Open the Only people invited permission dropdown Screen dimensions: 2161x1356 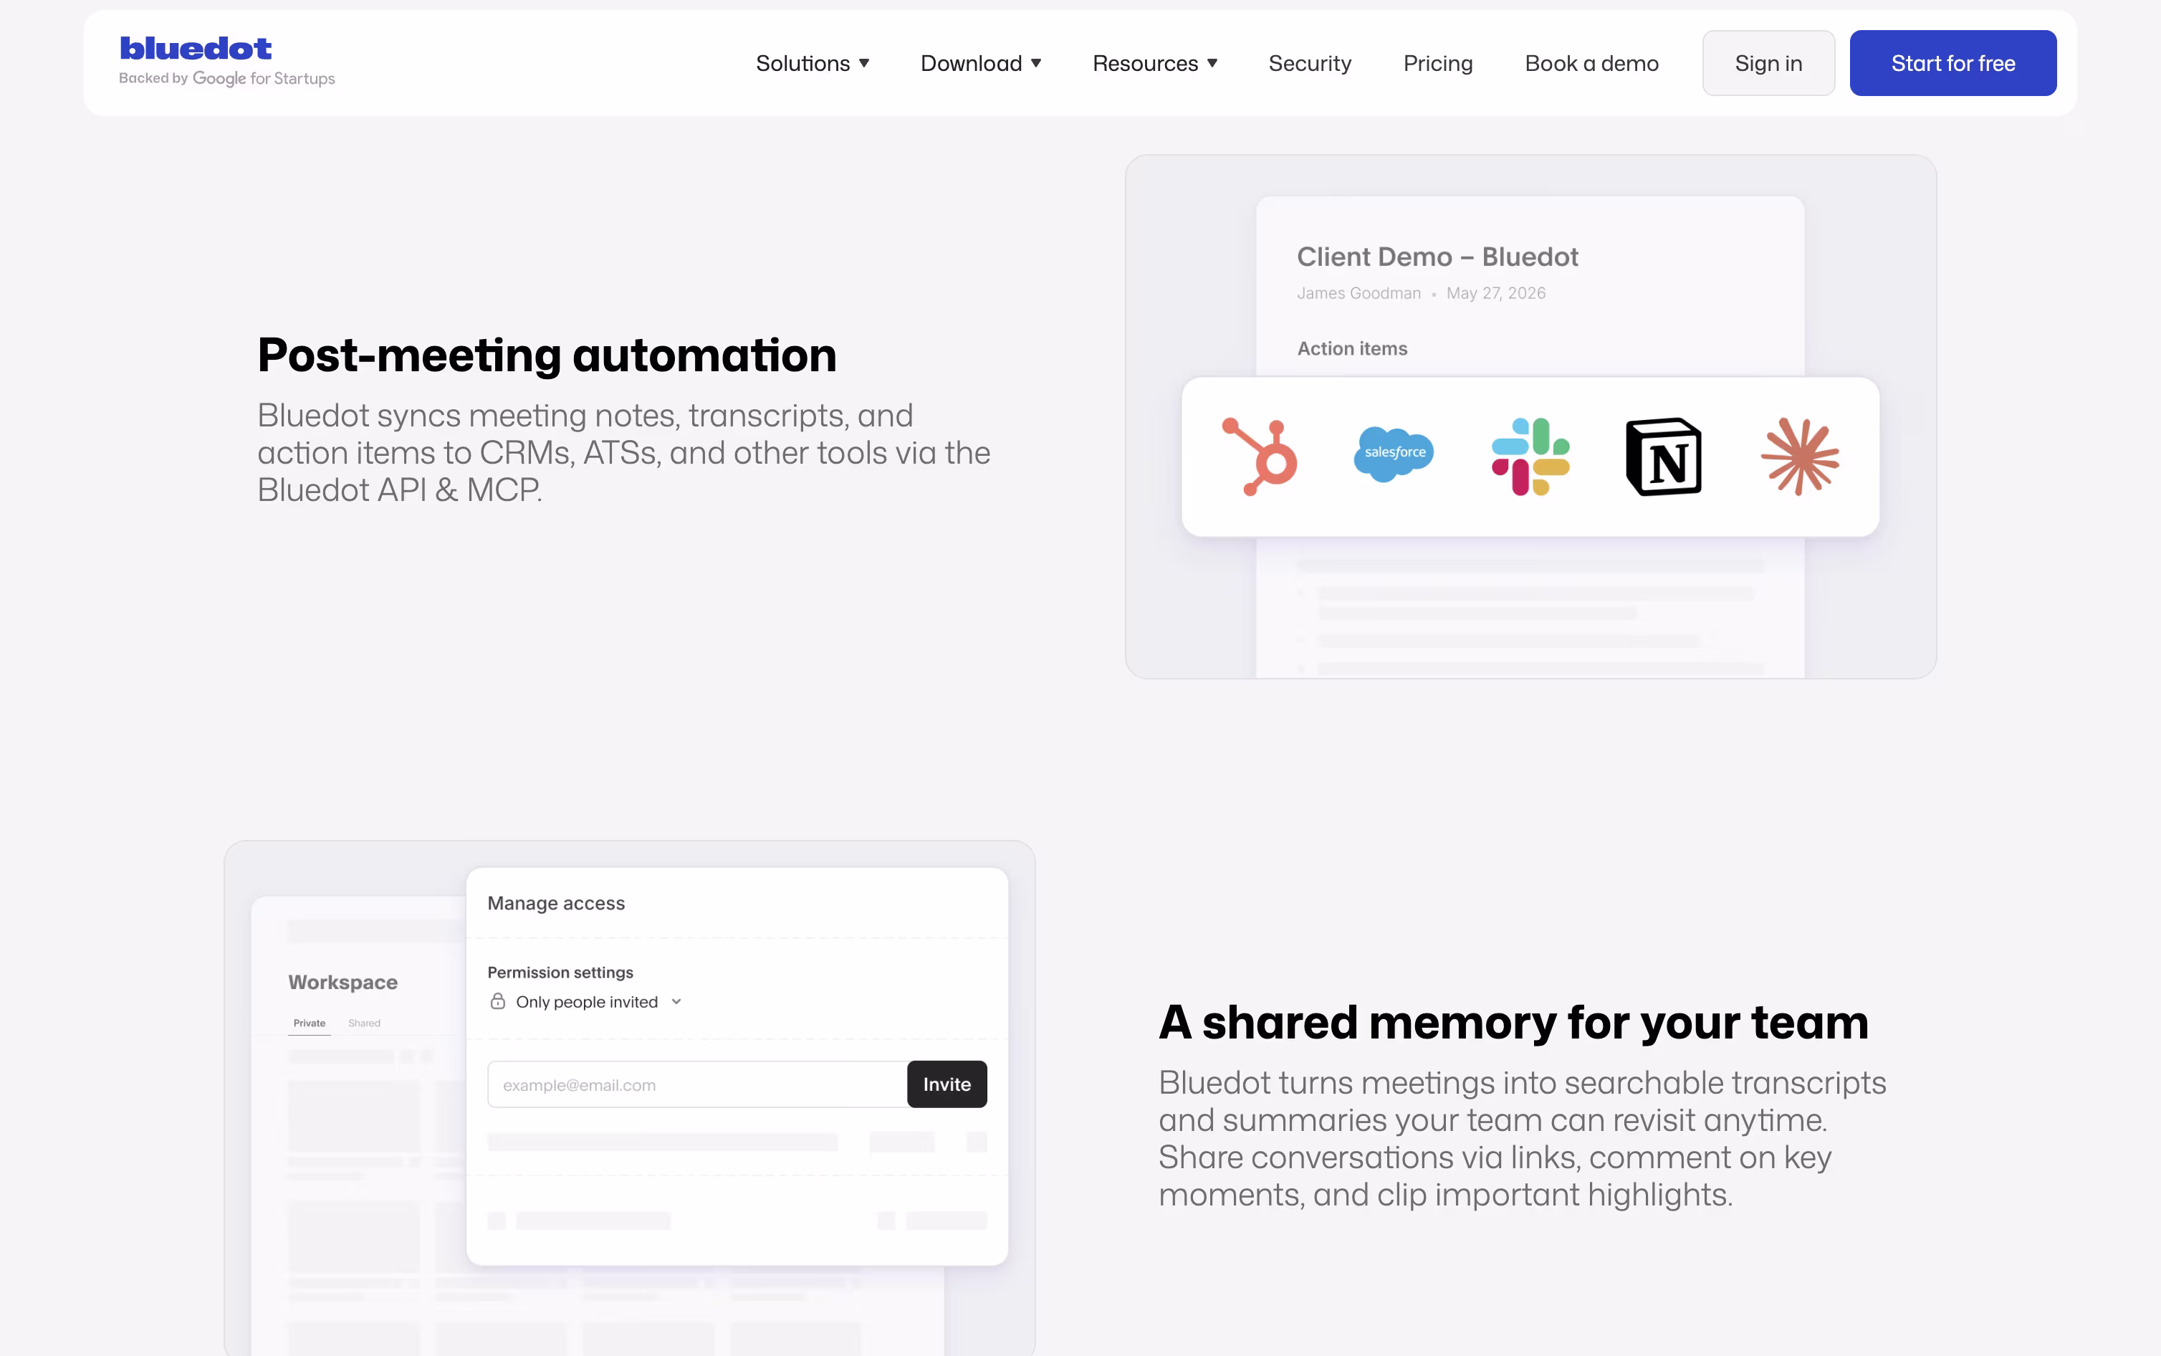tap(586, 1002)
